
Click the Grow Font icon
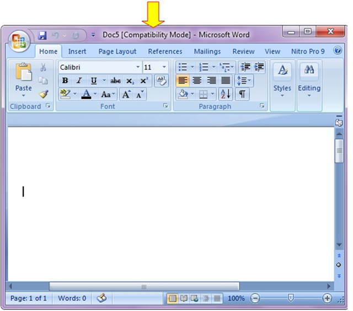[x=126, y=94]
